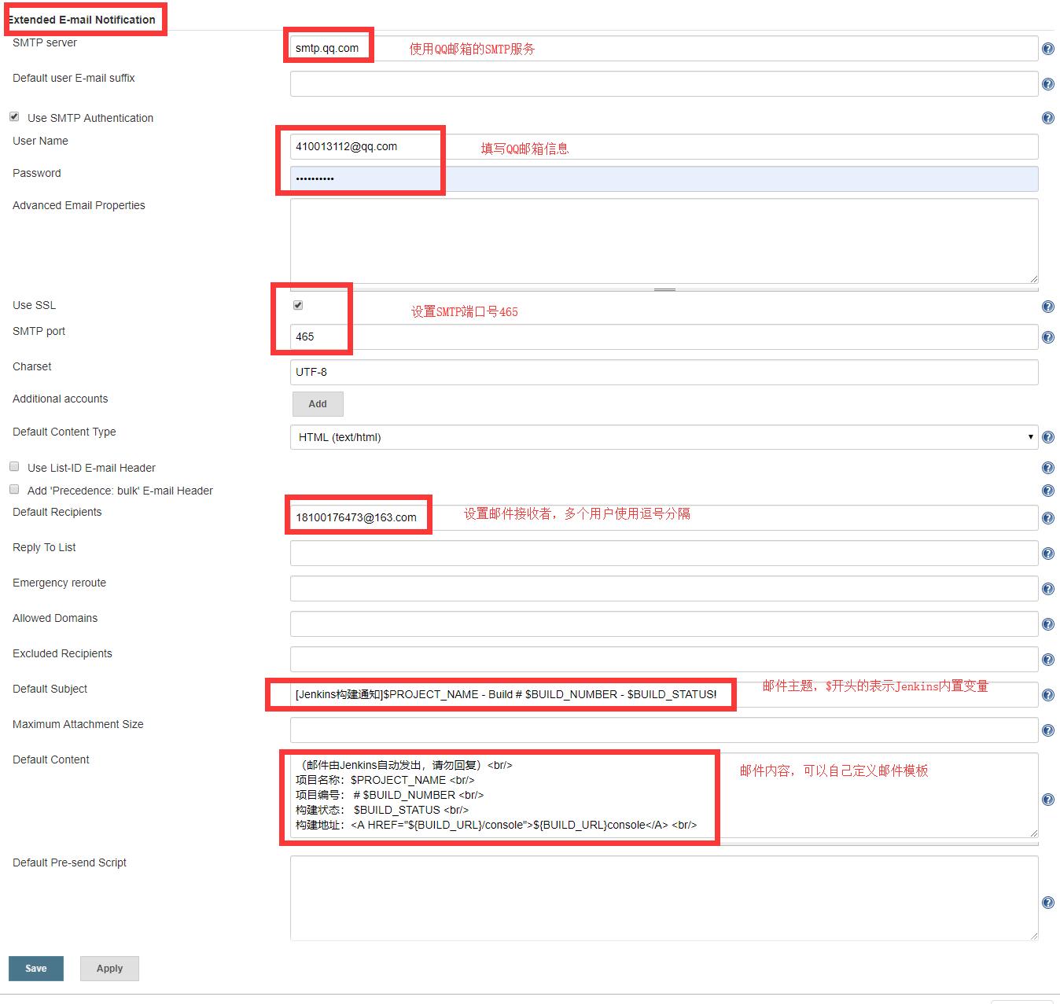Click the Default Subject input field

coord(664,694)
